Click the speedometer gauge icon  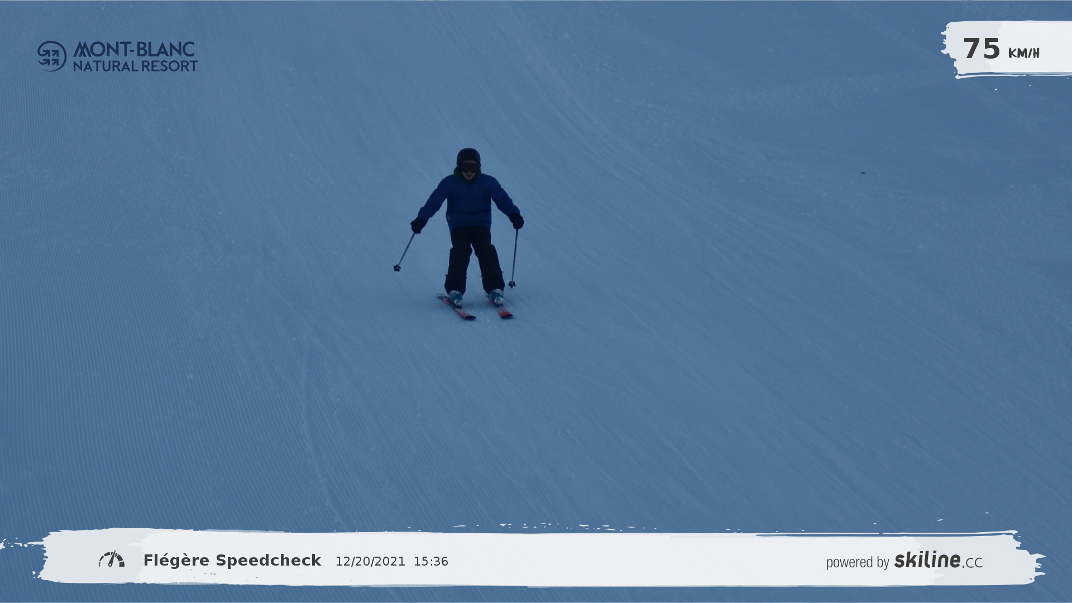[x=112, y=559]
